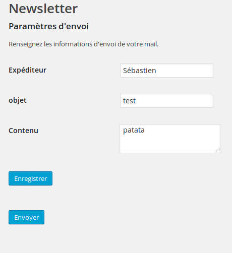Click empty space after Sébastien in field
Viewport: 232px width, 253px height.
point(184,71)
